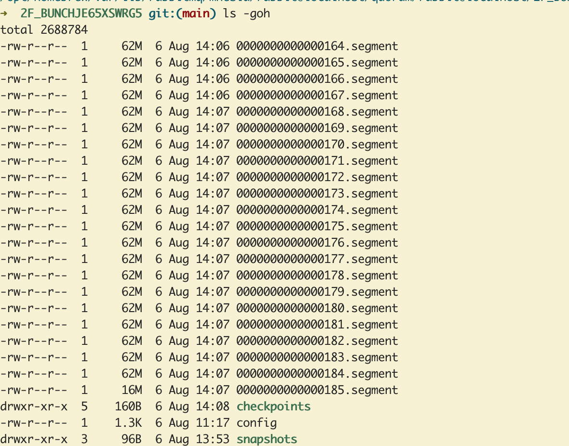Click file 0000000000000170.segment
Image resolution: width=569 pixels, height=446 pixels.
317,144
